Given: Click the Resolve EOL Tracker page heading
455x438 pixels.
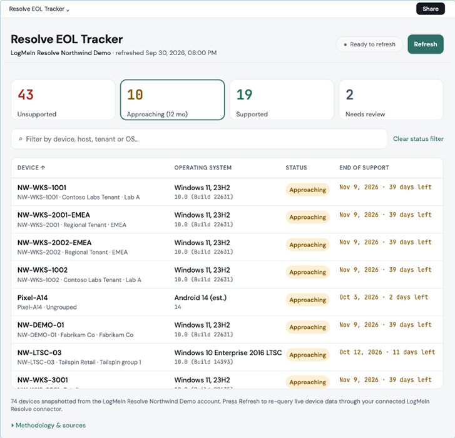Looking at the screenshot, I should click(67, 39).
